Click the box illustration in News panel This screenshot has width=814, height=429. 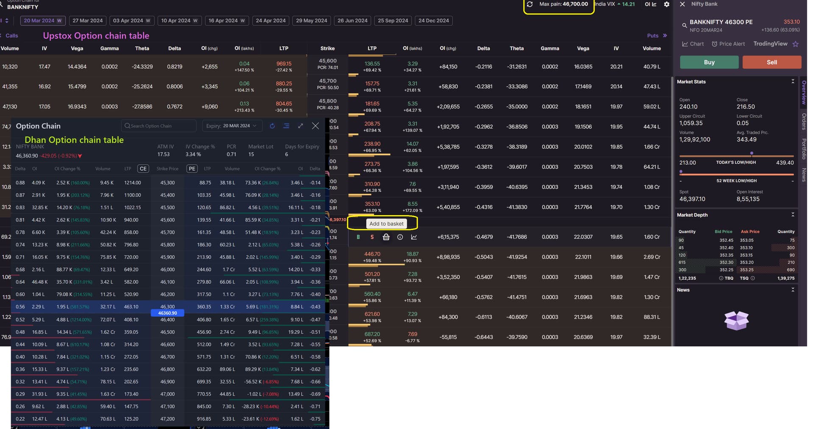pos(736,320)
